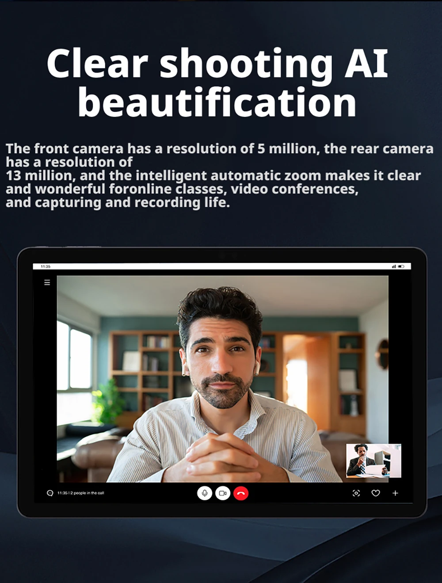
Task: Click the signal strength icon
Action: (x=394, y=267)
